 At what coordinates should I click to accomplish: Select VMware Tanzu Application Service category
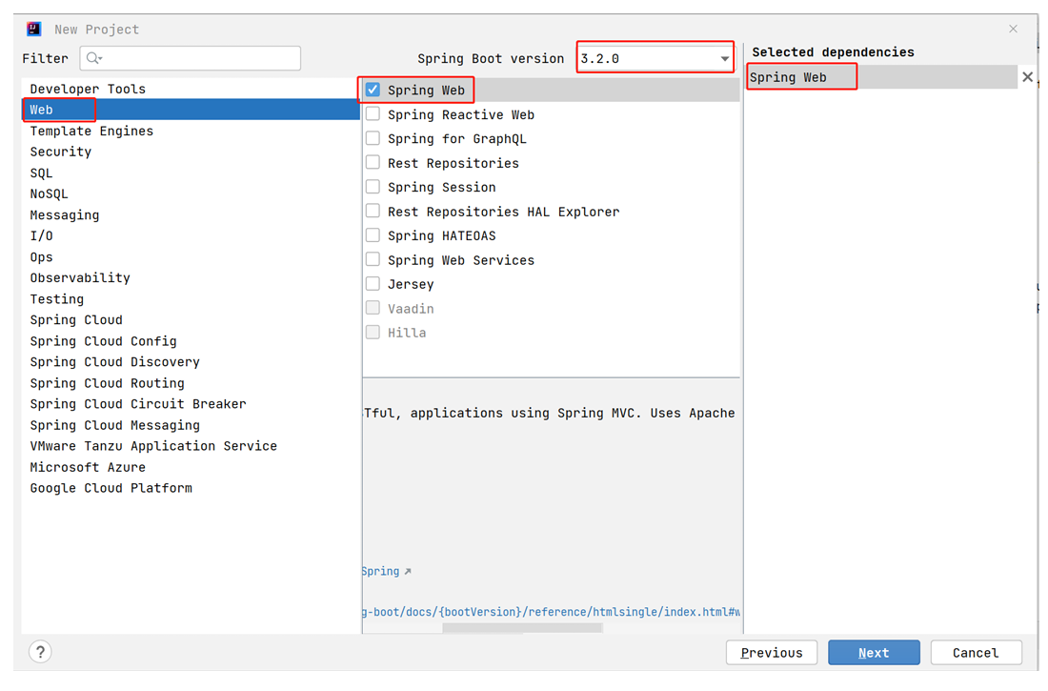[191, 446]
